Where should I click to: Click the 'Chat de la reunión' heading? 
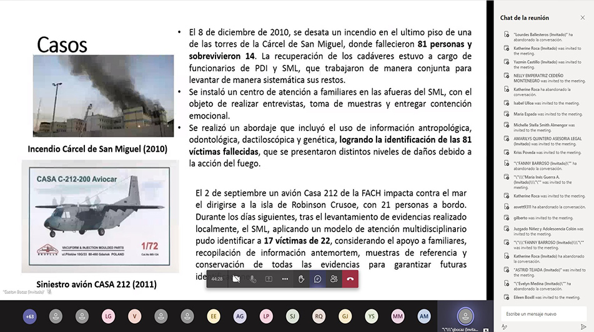pyautogui.click(x=524, y=18)
